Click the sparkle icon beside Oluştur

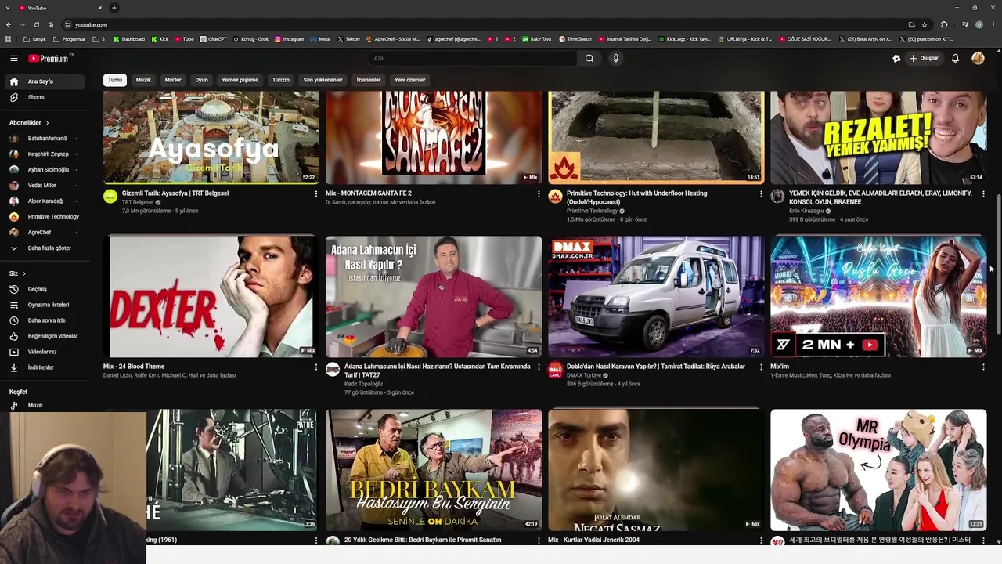[896, 58]
